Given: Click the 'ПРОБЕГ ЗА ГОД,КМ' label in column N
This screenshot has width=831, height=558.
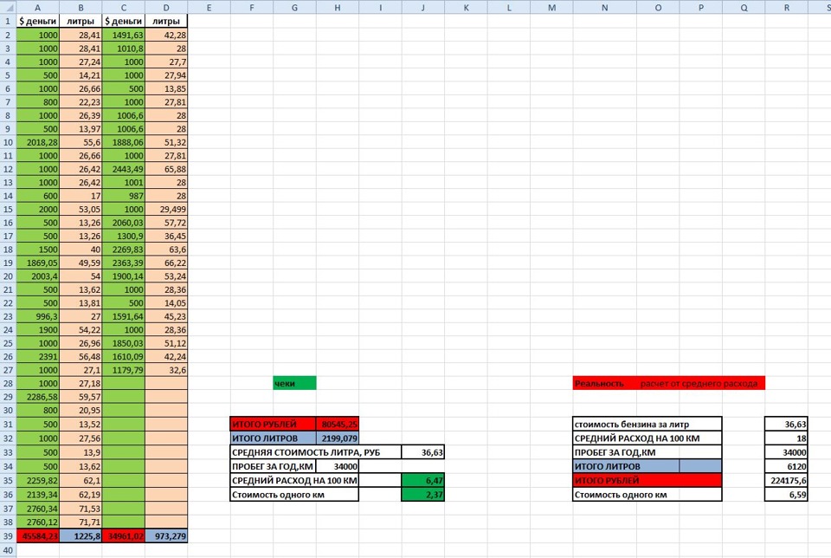Looking at the screenshot, I should tap(647, 452).
